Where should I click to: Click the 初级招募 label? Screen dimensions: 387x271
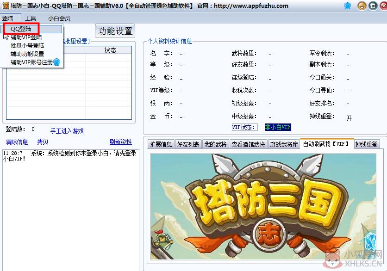click(x=244, y=103)
